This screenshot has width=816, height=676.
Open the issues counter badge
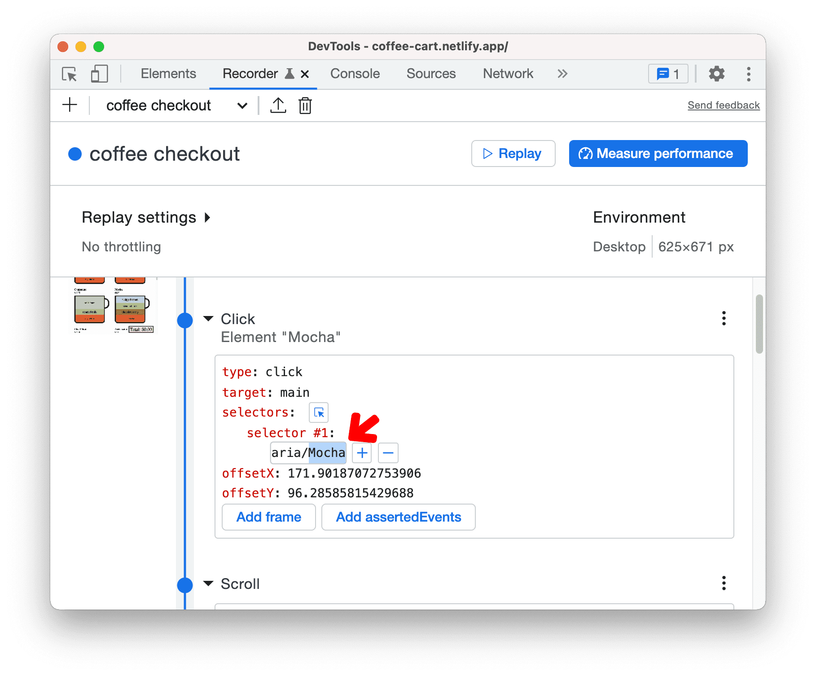click(668, 74)
